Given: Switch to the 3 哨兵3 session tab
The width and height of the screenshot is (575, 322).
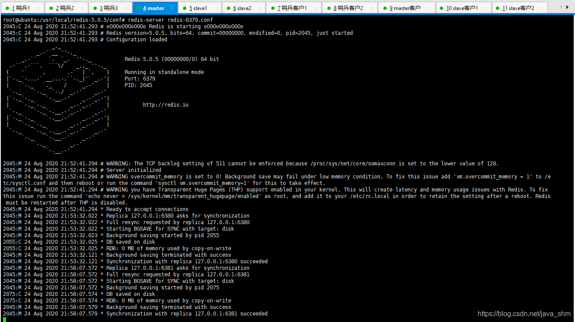Looking at the screenshot, I should click(x=110, y=8).
